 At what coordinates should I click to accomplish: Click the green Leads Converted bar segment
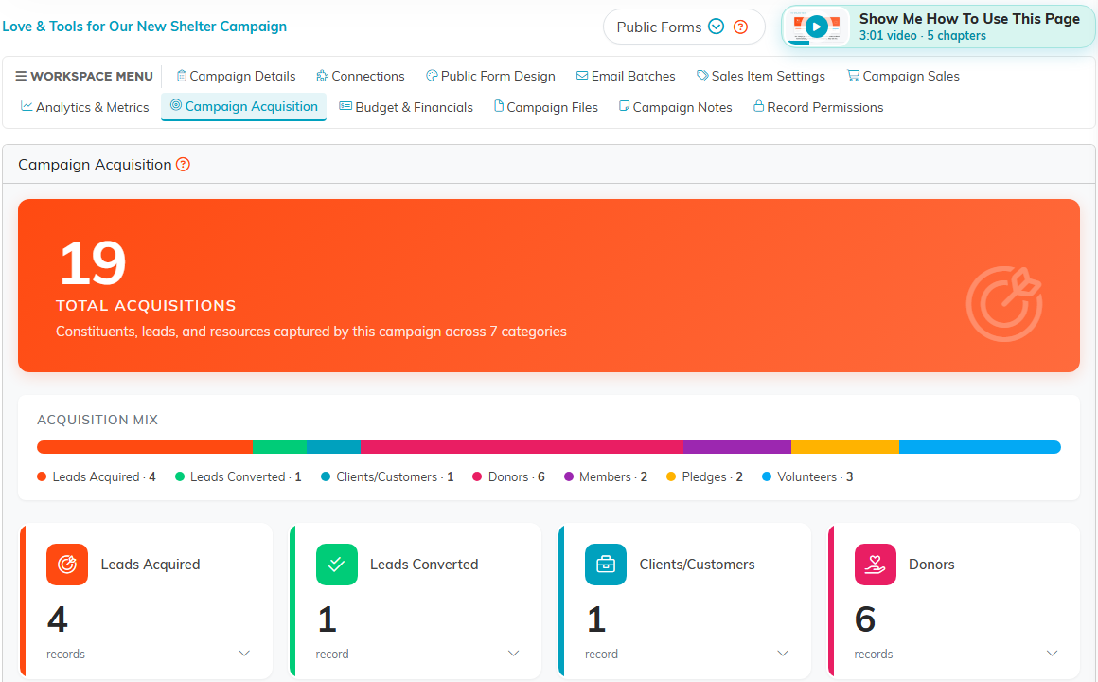tap(279, 447)
